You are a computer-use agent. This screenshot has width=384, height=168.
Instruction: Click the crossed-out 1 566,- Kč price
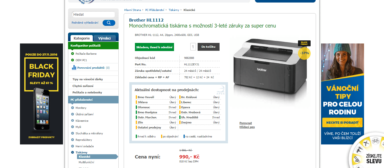point(186,150)
